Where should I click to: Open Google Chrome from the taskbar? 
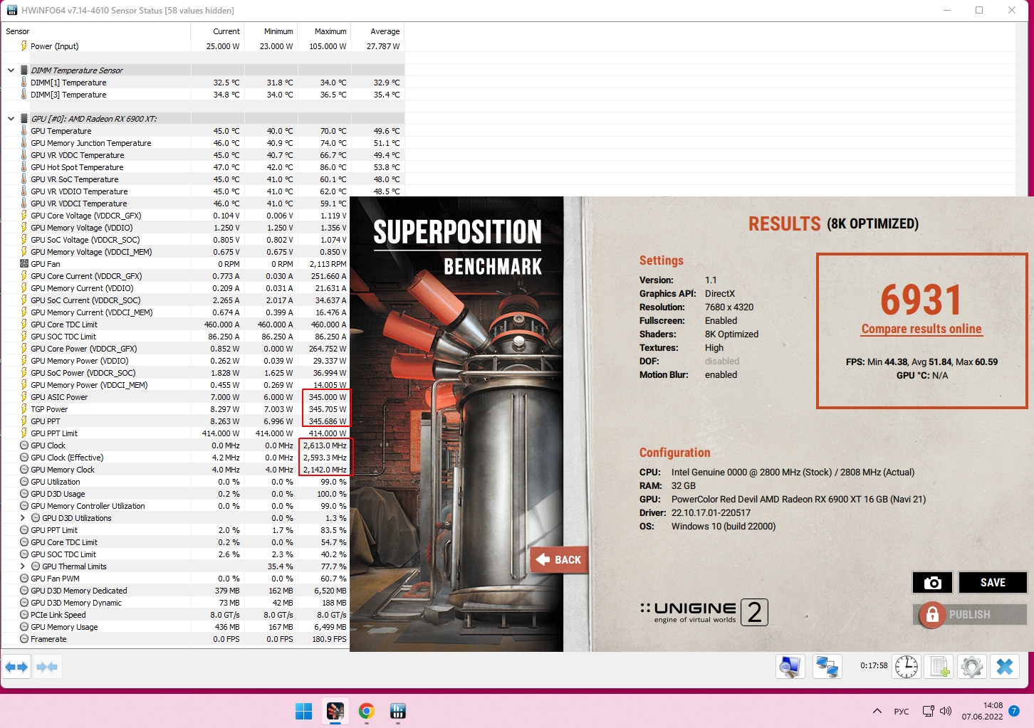click(367, 711)
